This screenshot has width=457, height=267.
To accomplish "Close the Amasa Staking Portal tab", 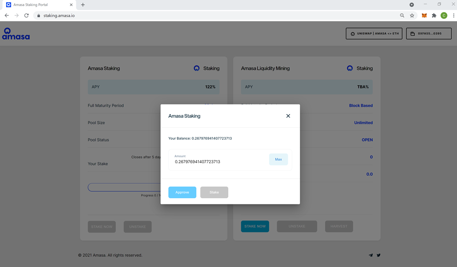I will [x=71, y=5].
